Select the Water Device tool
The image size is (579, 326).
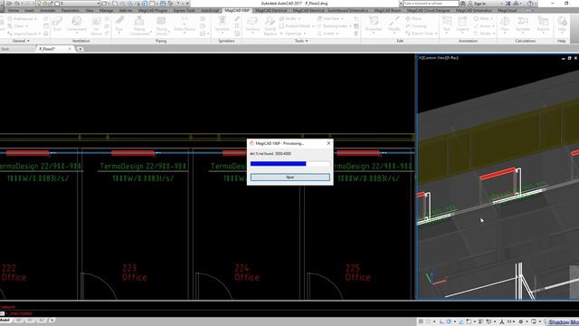pos(185,24)
